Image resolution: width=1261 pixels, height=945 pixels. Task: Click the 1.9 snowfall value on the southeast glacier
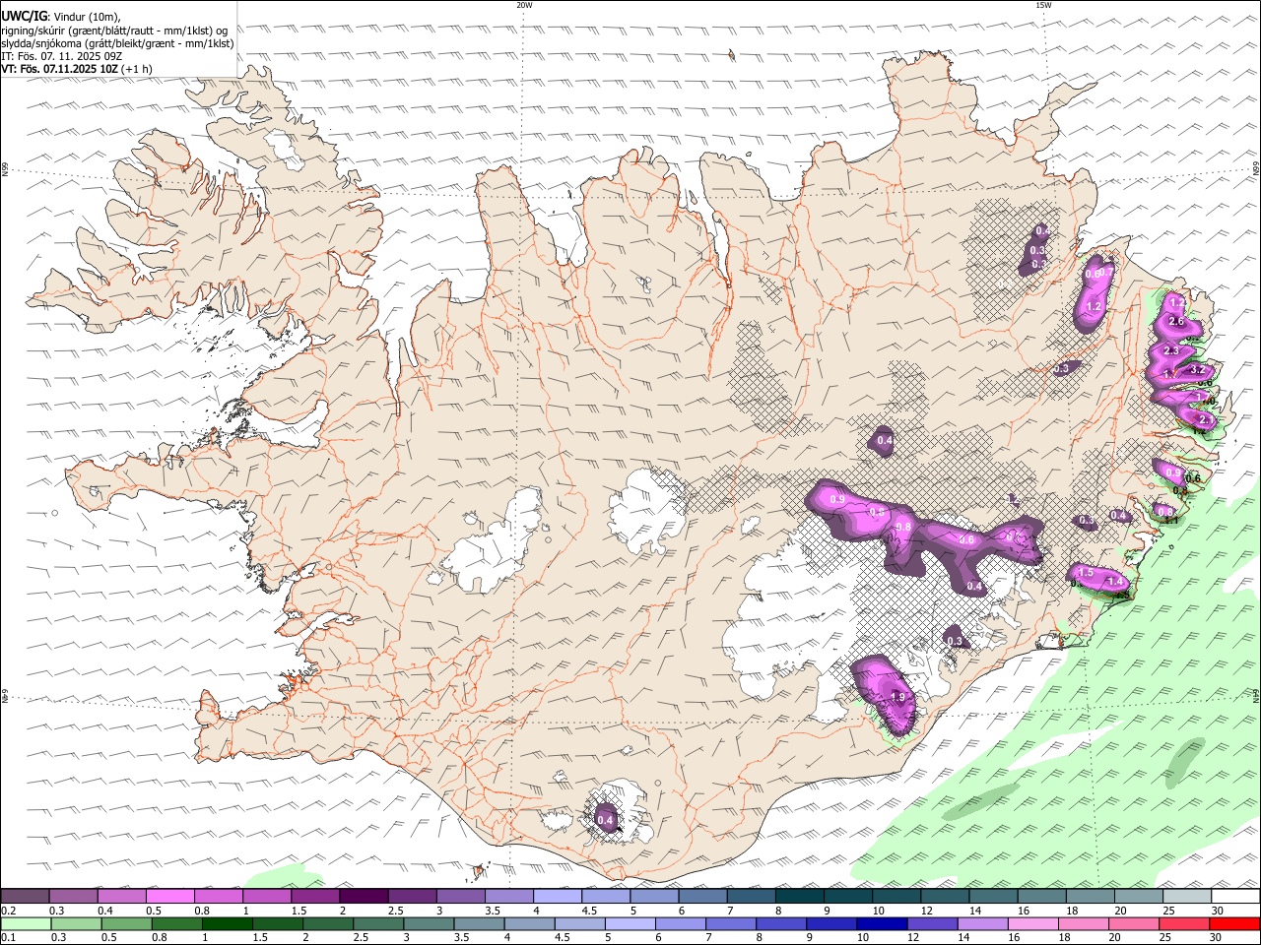pyautogui.click(x=897, y=697)
